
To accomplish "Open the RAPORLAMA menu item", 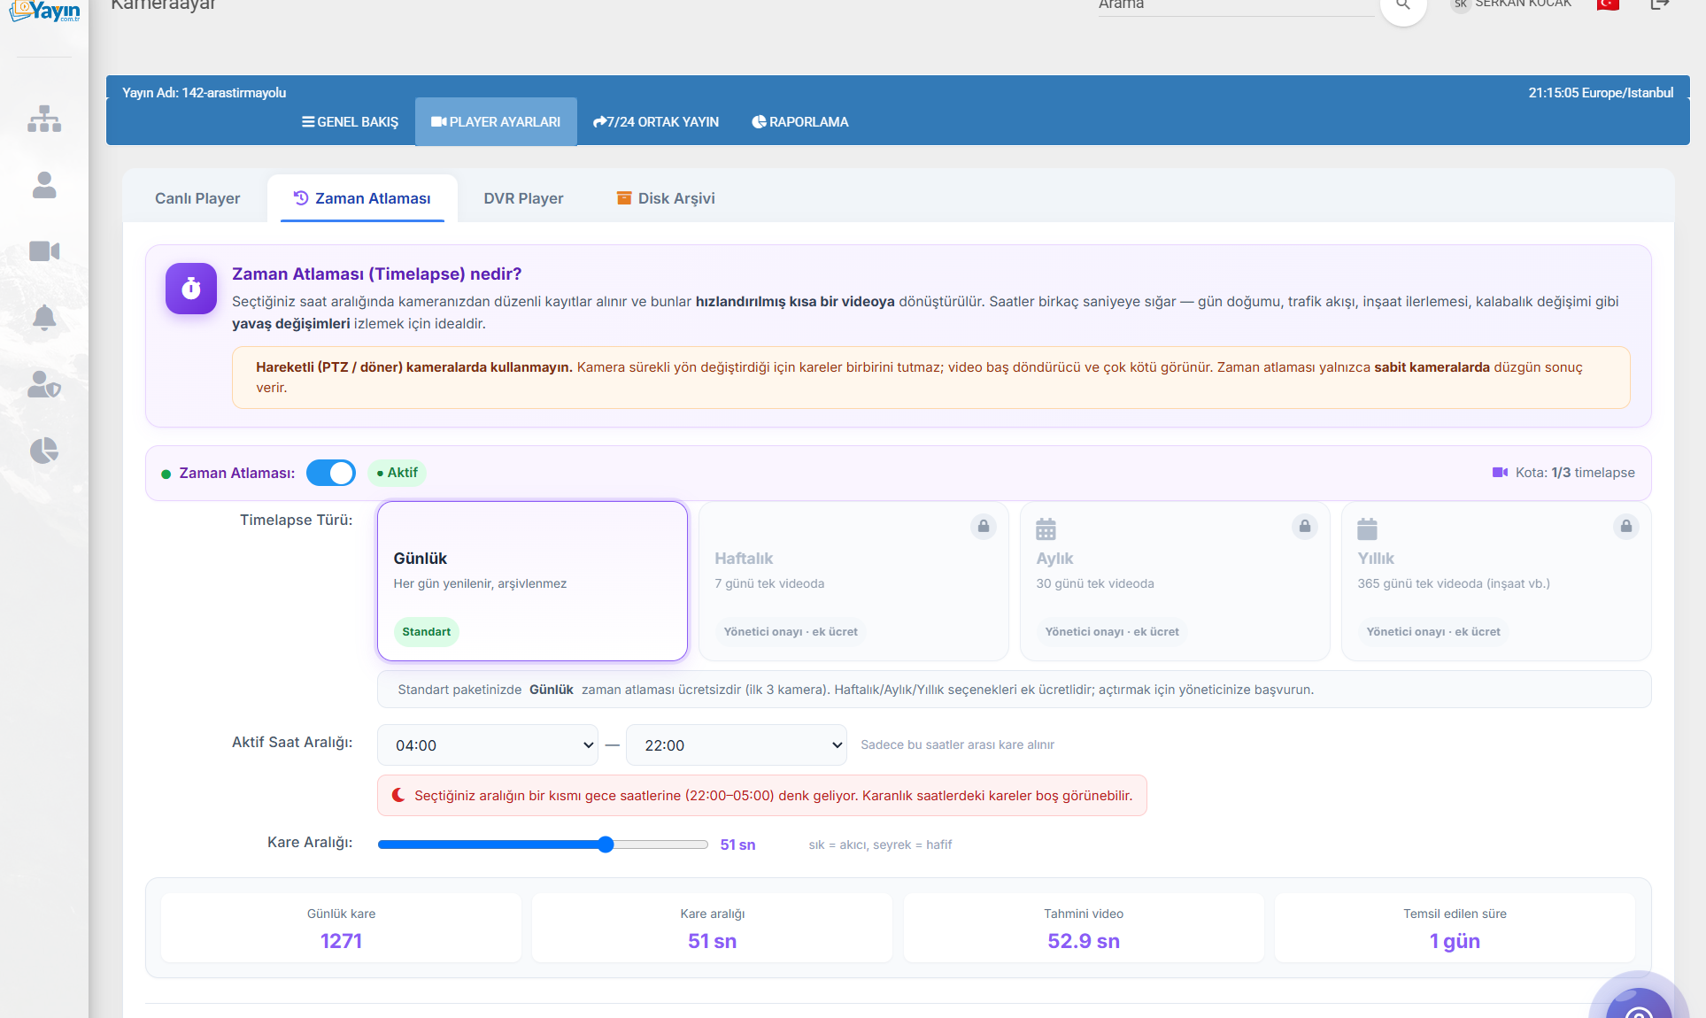I will [800, 122].
